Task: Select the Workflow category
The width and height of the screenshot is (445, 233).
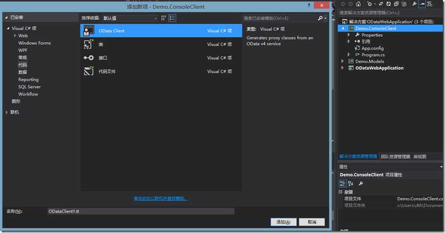Action: click(x=28, y=94)
